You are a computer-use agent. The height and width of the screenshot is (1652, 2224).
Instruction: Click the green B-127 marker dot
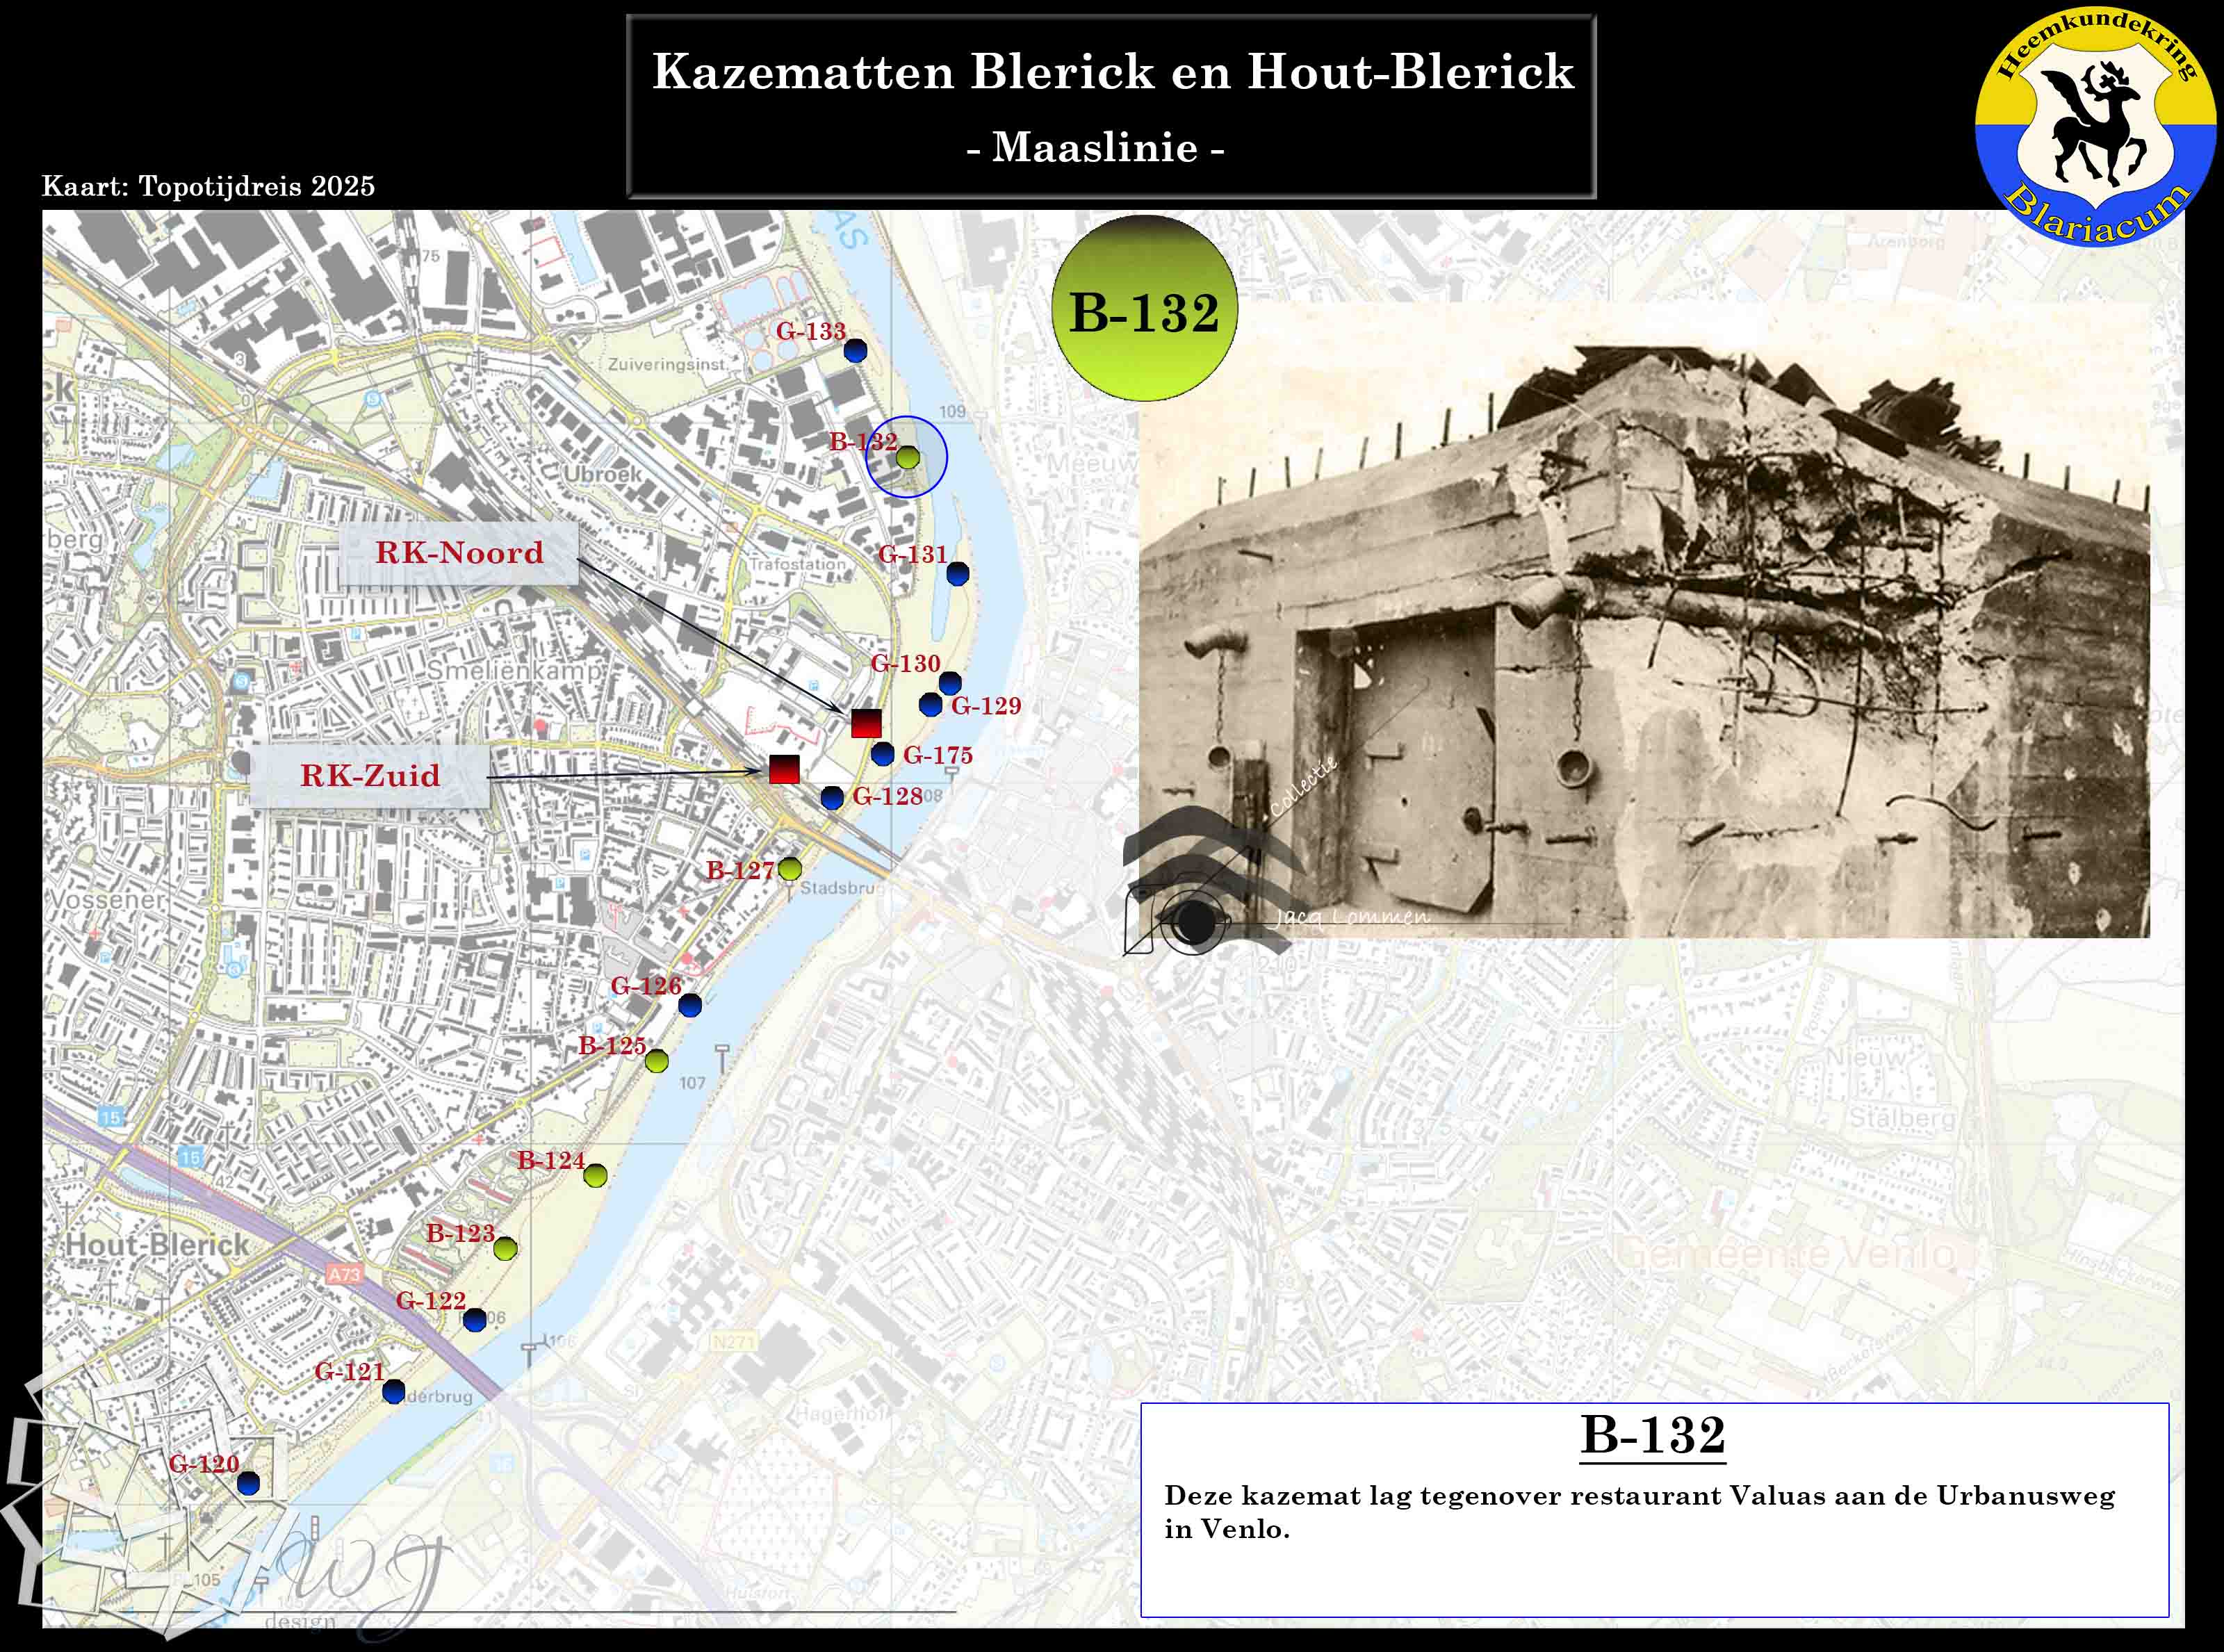(790, 869)
